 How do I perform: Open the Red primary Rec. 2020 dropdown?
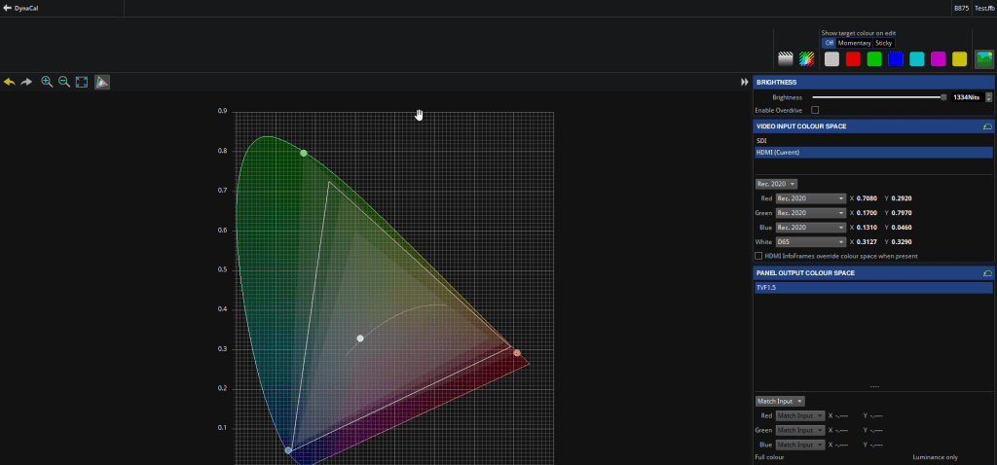click(811, 198)
